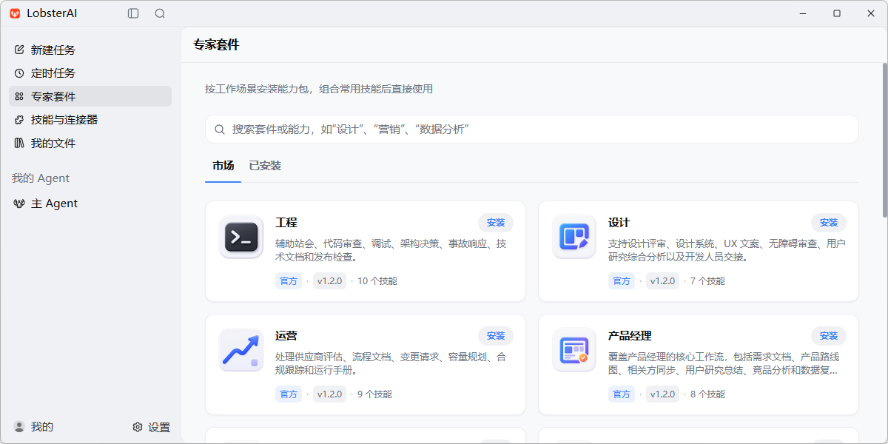Click 官方 tag on 运营 card
888x444 pixels.
point(289,394)
